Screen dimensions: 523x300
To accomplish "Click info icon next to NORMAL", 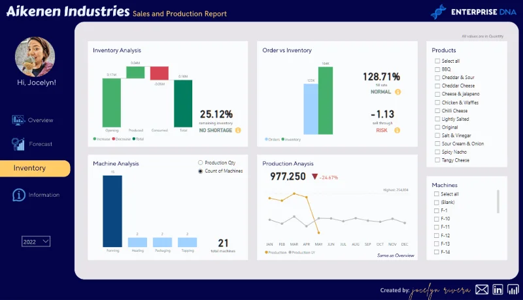I will click(x=397, y=92).
